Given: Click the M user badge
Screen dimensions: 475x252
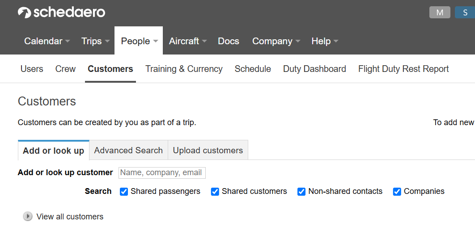Looking at the screenshot, I should 440,13.
